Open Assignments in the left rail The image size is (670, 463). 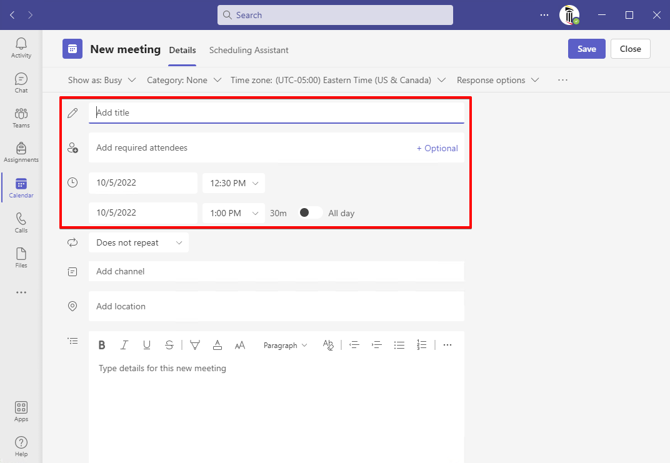21,152
